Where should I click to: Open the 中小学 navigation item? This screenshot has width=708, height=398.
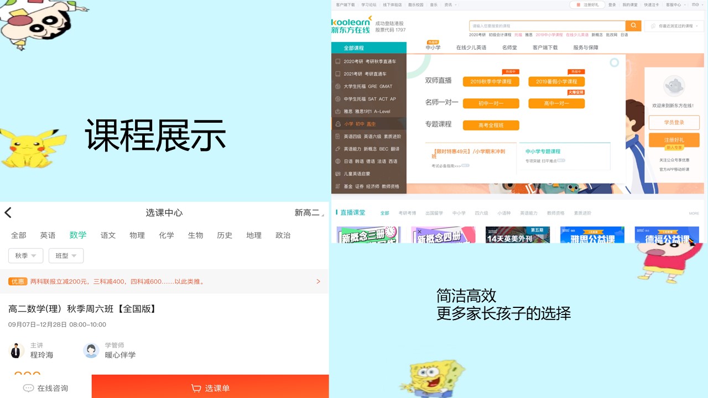[433, 48]
